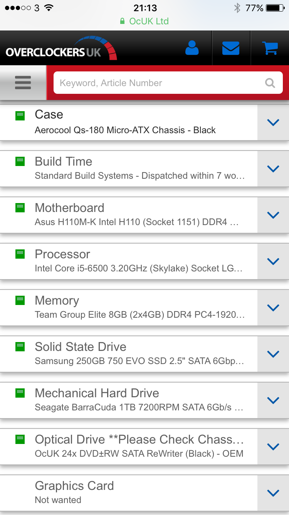The height and width of the screenshot is (515, 289).
Task: Toggle the green Motherboard status indicator
Action: point(20,208)
